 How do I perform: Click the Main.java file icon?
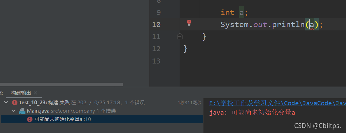pyautogui.click(x=22, y=111)
